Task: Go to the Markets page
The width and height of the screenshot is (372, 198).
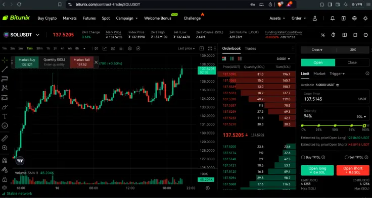Action: tap(70, 19)
